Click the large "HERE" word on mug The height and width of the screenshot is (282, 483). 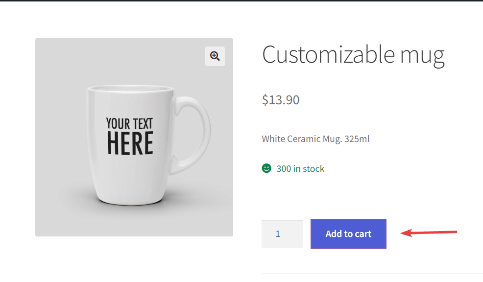click(x=130, y=143)
